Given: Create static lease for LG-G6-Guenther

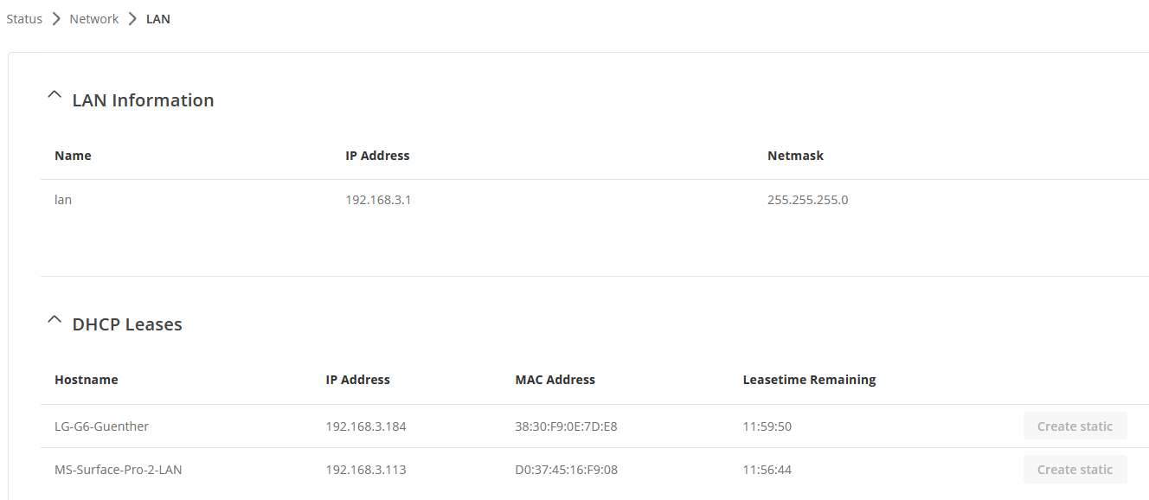Looking at the screenshot, I should click(1075, 426).
